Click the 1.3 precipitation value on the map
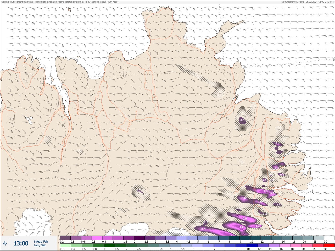This screenshot has height=251, width=335. (x=258, y=226)
